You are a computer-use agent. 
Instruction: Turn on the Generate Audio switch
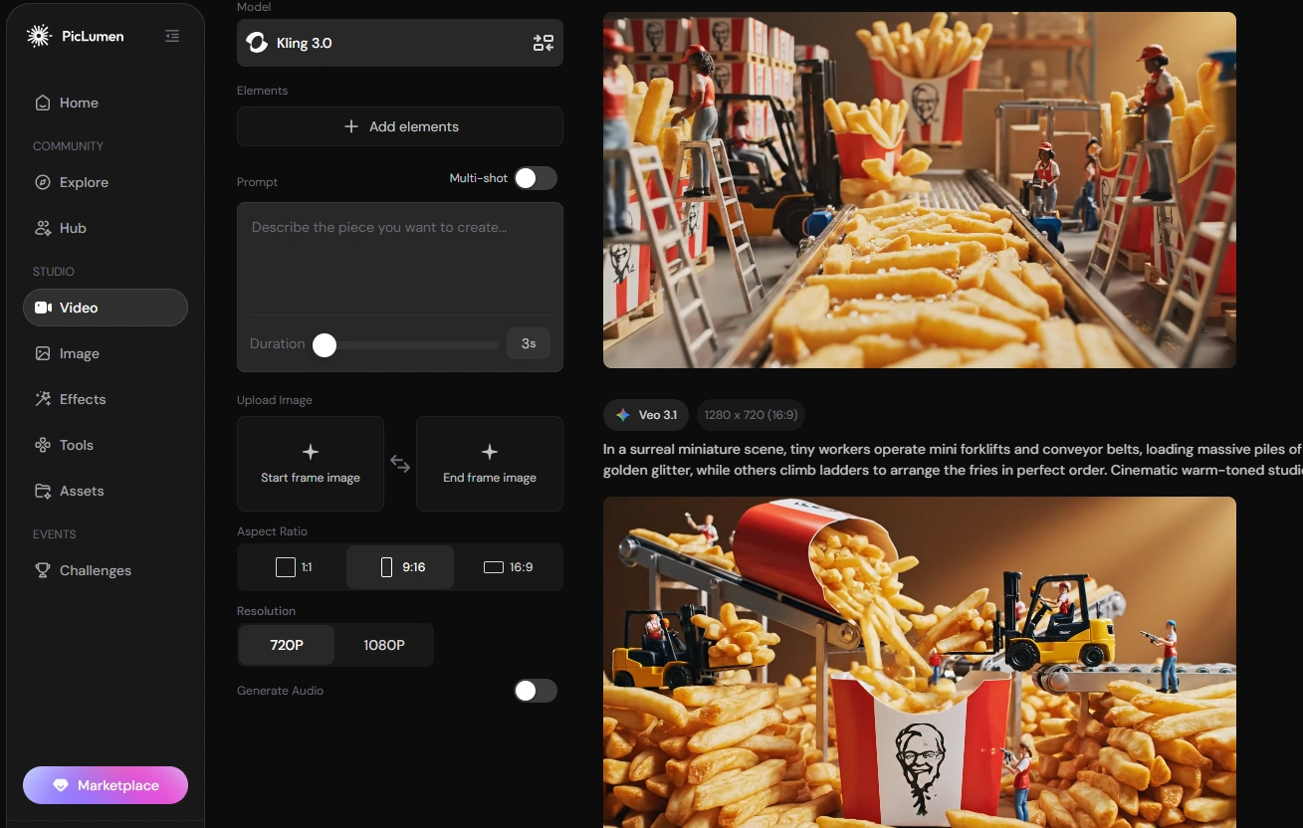click(535, 691)
